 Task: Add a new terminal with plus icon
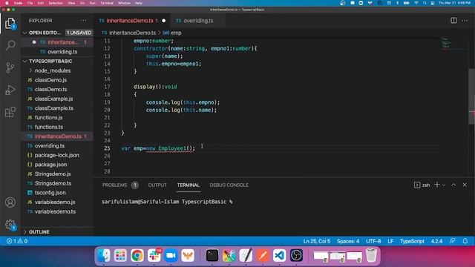click(437, 185)
